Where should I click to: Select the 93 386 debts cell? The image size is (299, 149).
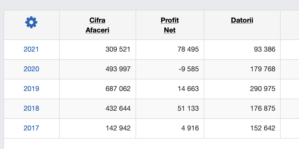click(264, 49)
